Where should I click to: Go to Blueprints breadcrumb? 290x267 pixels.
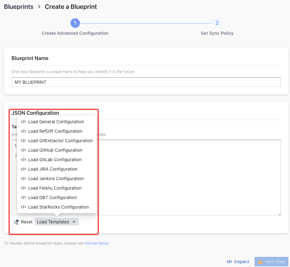click(19, 7)
